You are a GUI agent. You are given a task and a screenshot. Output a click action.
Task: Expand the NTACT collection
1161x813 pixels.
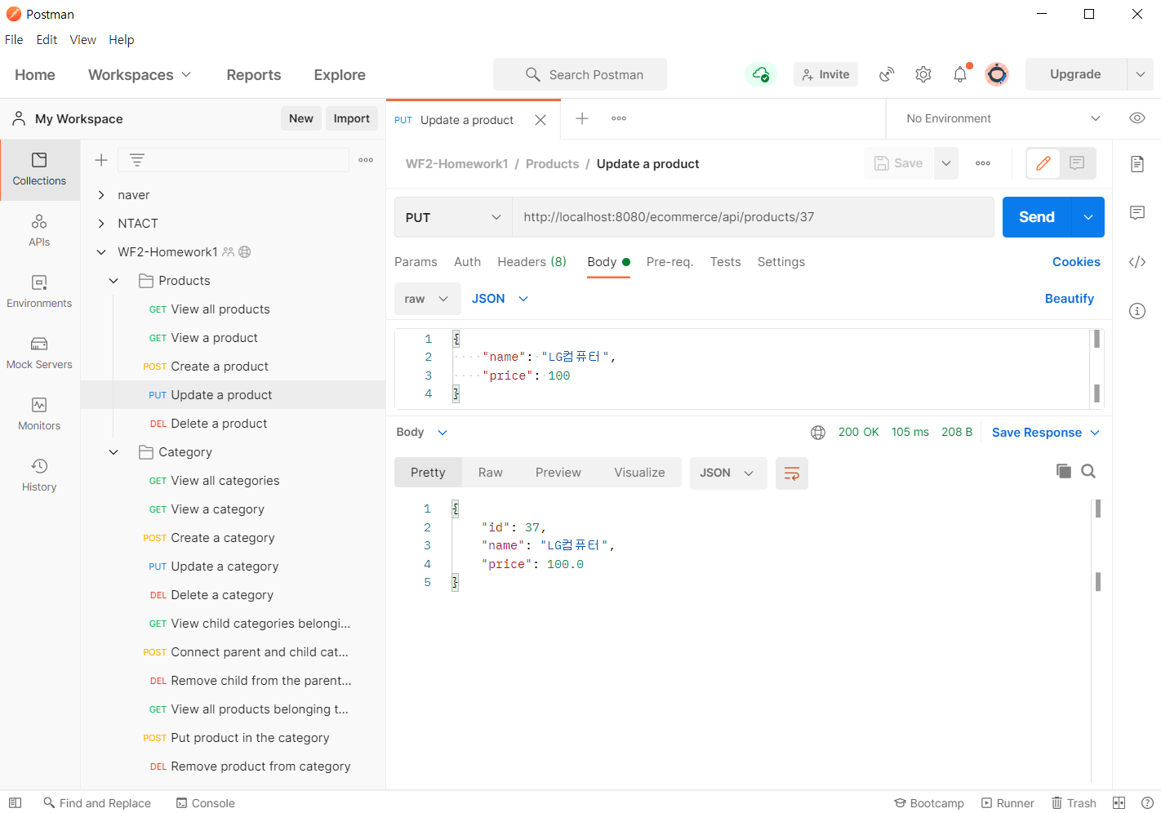tap(101, 224)
